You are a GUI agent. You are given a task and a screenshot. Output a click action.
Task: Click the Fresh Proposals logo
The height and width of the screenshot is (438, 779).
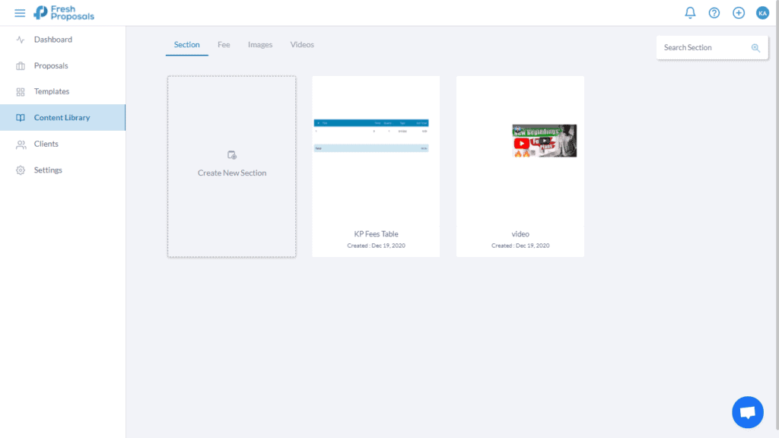tap(65, 12)
